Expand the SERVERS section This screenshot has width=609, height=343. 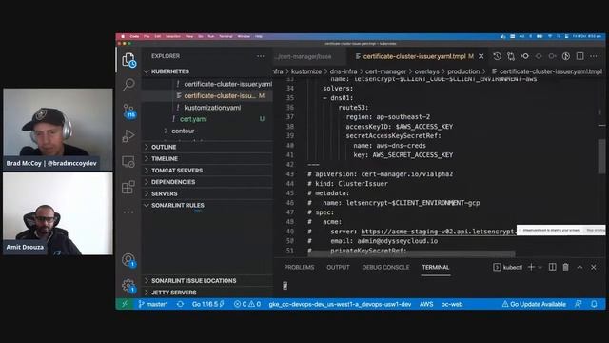pyautogui.click(x=207, y=193)
